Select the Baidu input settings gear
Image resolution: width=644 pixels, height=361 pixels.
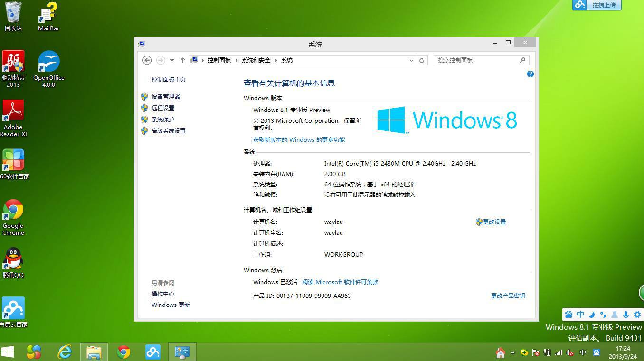tap(637, 315)
